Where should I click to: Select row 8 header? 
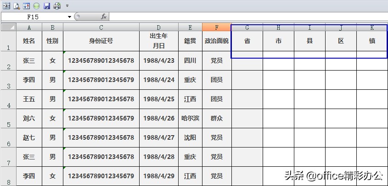9,176
